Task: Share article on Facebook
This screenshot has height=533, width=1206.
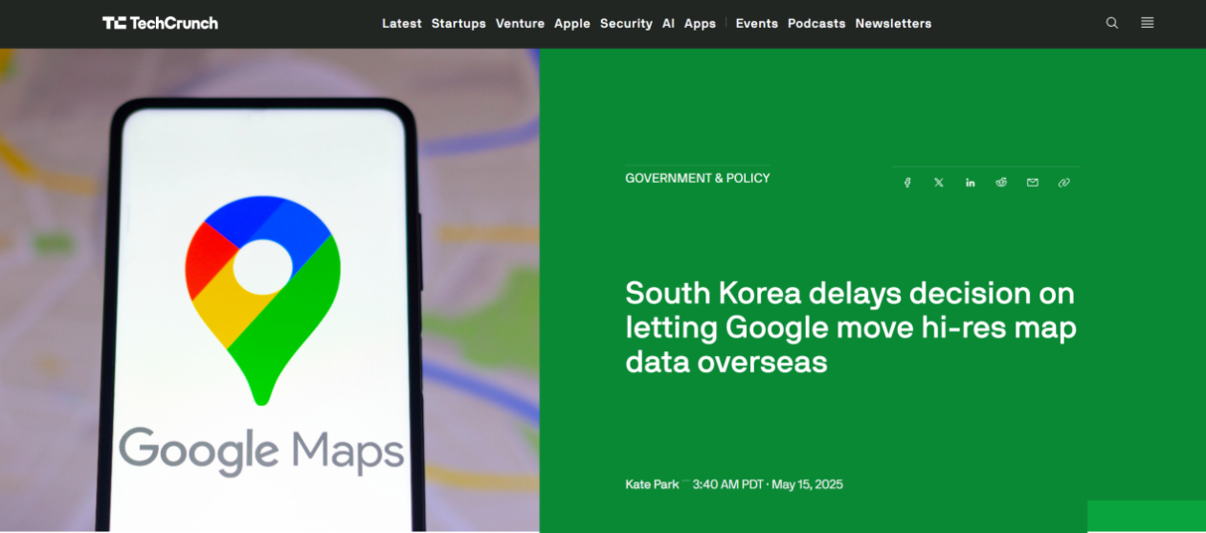Action: coord(907,183)
